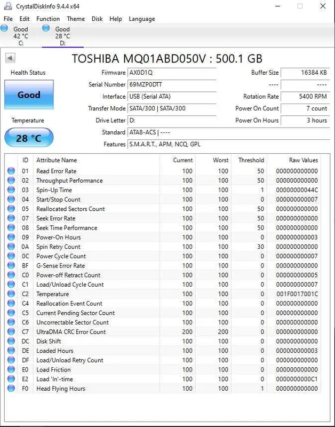The width and height of the screenshot is (335, 427).
Task: Click the Interface field USB (Serial ATA)
Action: [172, 97]
